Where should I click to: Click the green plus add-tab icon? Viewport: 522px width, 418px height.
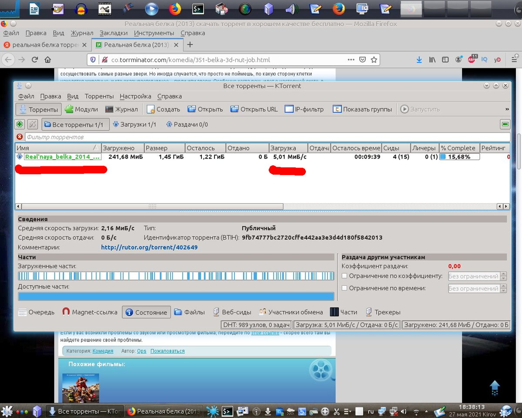[20, 124]
